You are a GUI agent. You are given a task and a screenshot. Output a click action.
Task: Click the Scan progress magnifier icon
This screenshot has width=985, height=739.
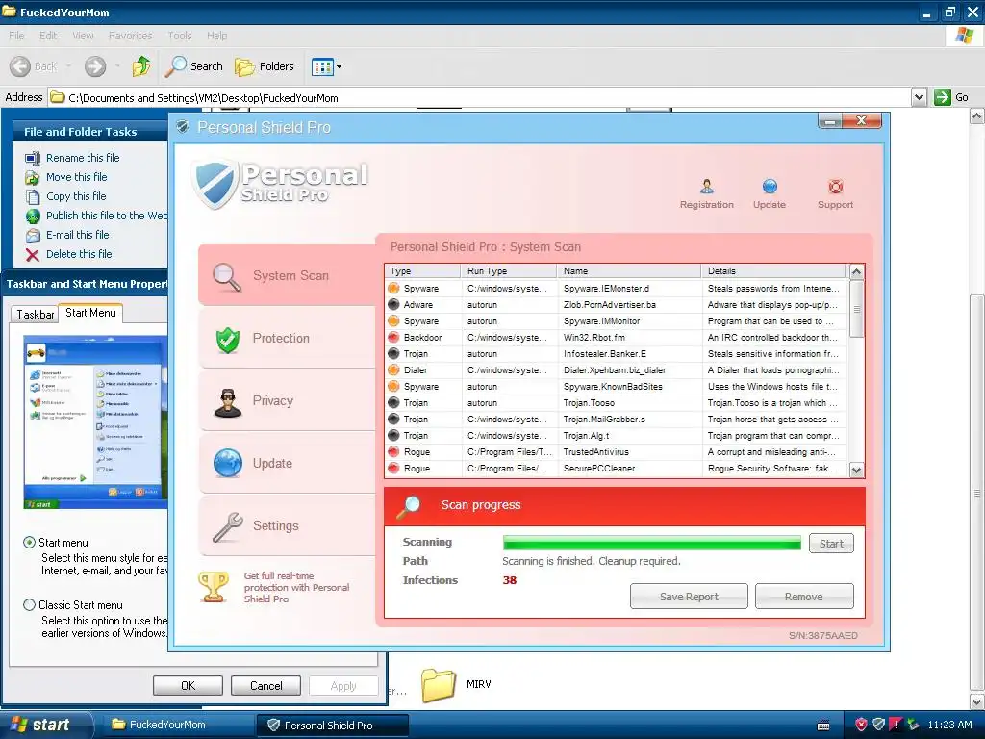pyautogui.click(x=409, y=506)
